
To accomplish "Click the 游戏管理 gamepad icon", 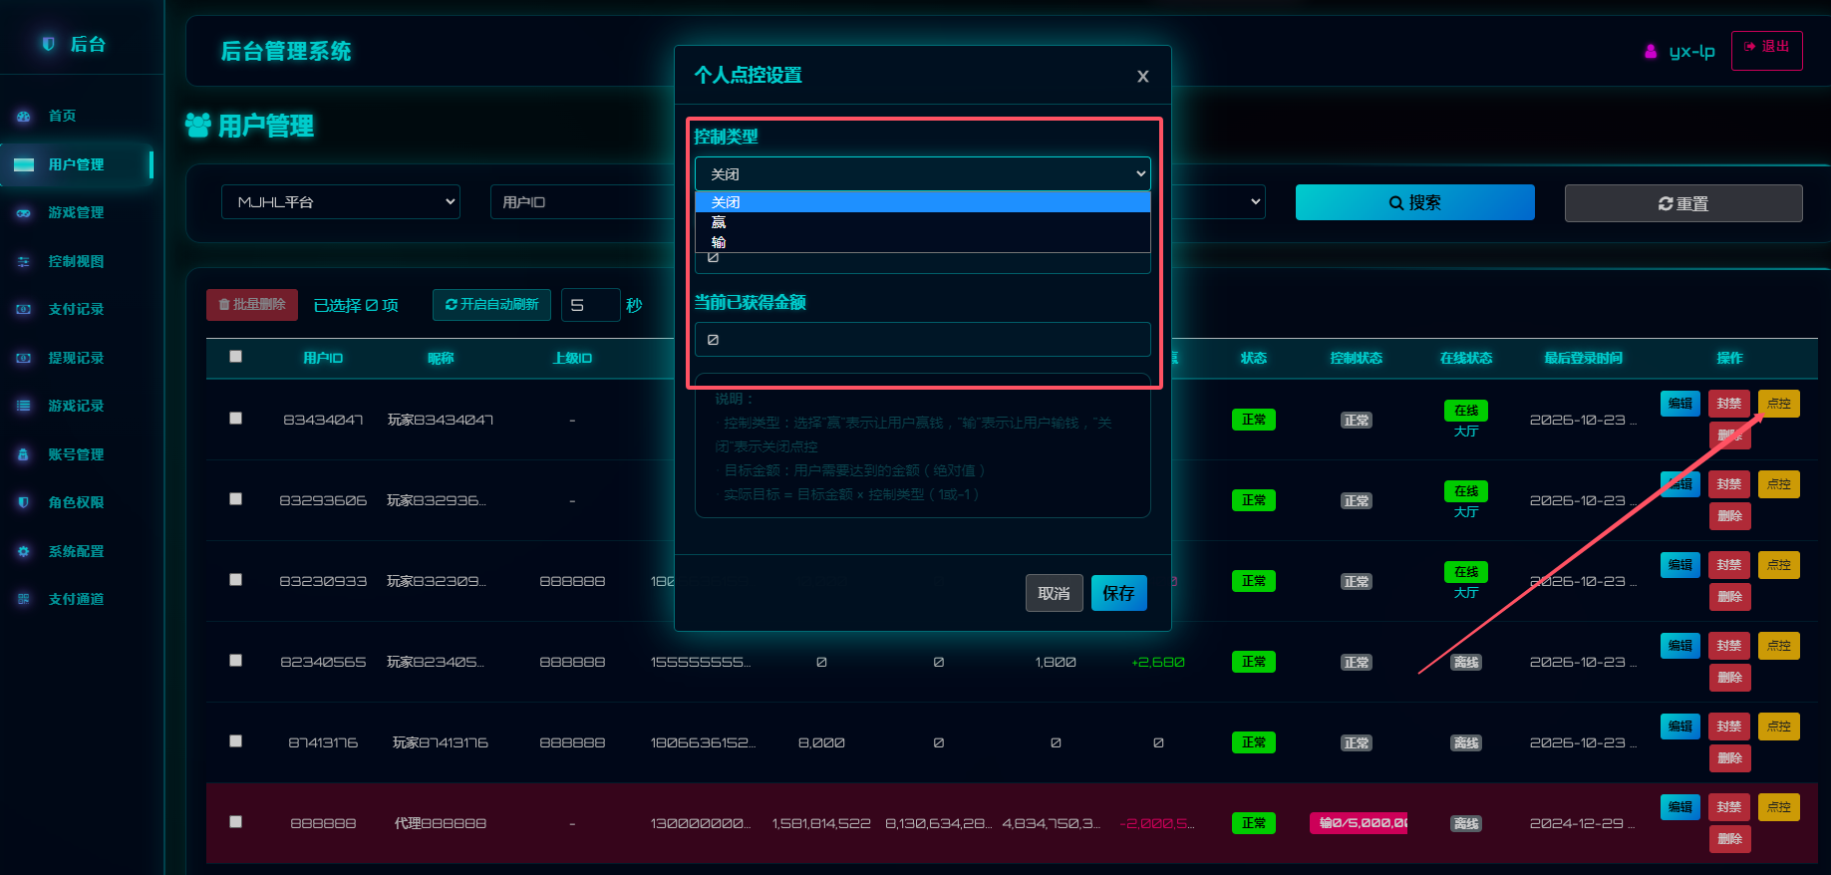I will click(24, 213).
